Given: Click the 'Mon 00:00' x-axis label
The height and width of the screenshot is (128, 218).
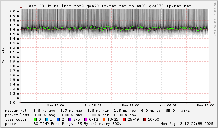Looking at the screenshot, I should 130,106.
